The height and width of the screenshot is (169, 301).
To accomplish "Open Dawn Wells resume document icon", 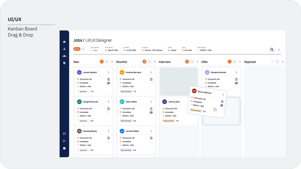I will point(151,109).
